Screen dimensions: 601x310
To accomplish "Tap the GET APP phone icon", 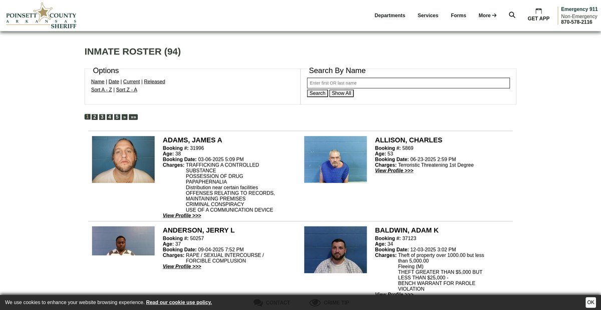I will coord(538,11).
